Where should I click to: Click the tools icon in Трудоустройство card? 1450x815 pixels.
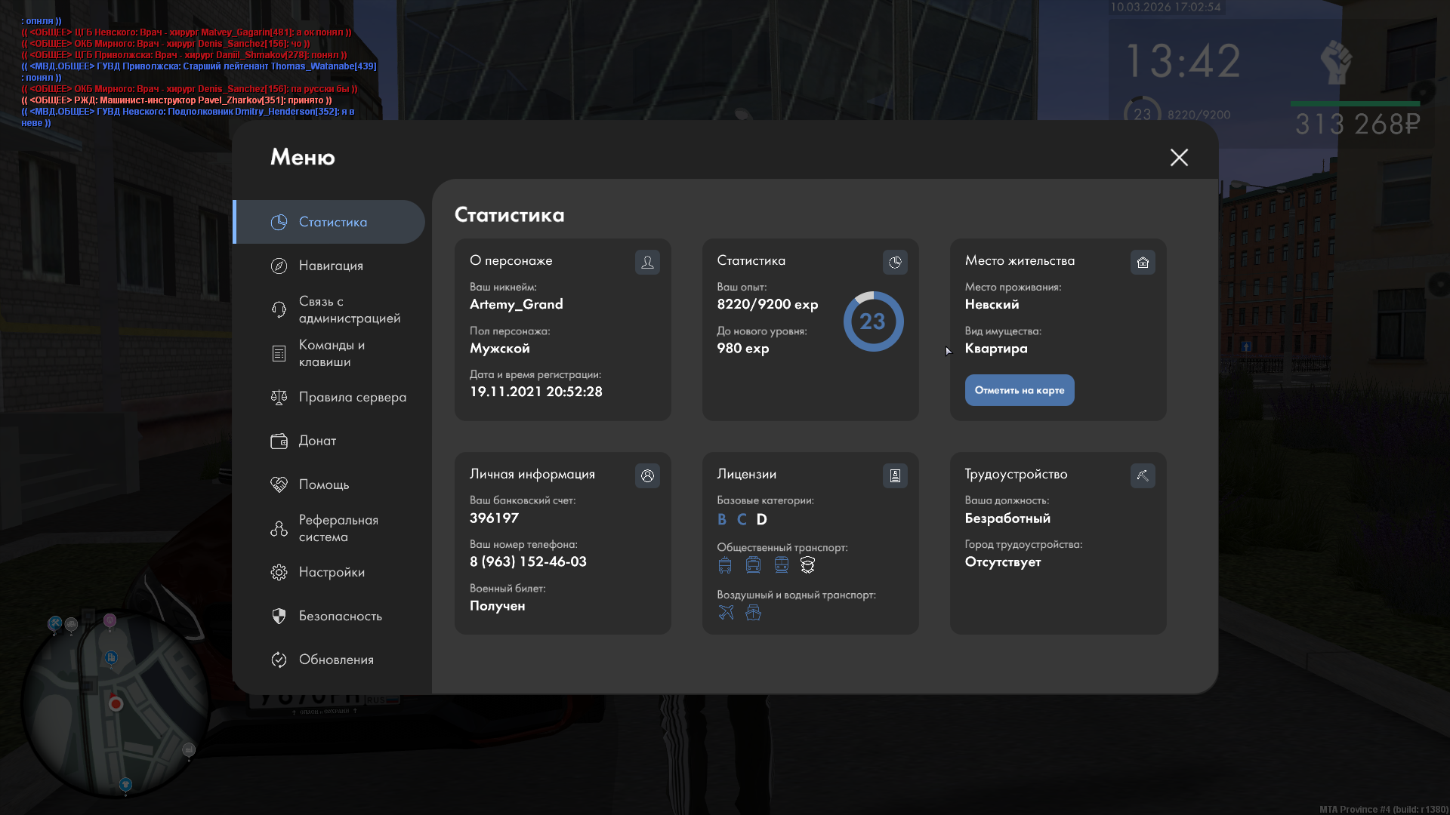pos(1143,475)
